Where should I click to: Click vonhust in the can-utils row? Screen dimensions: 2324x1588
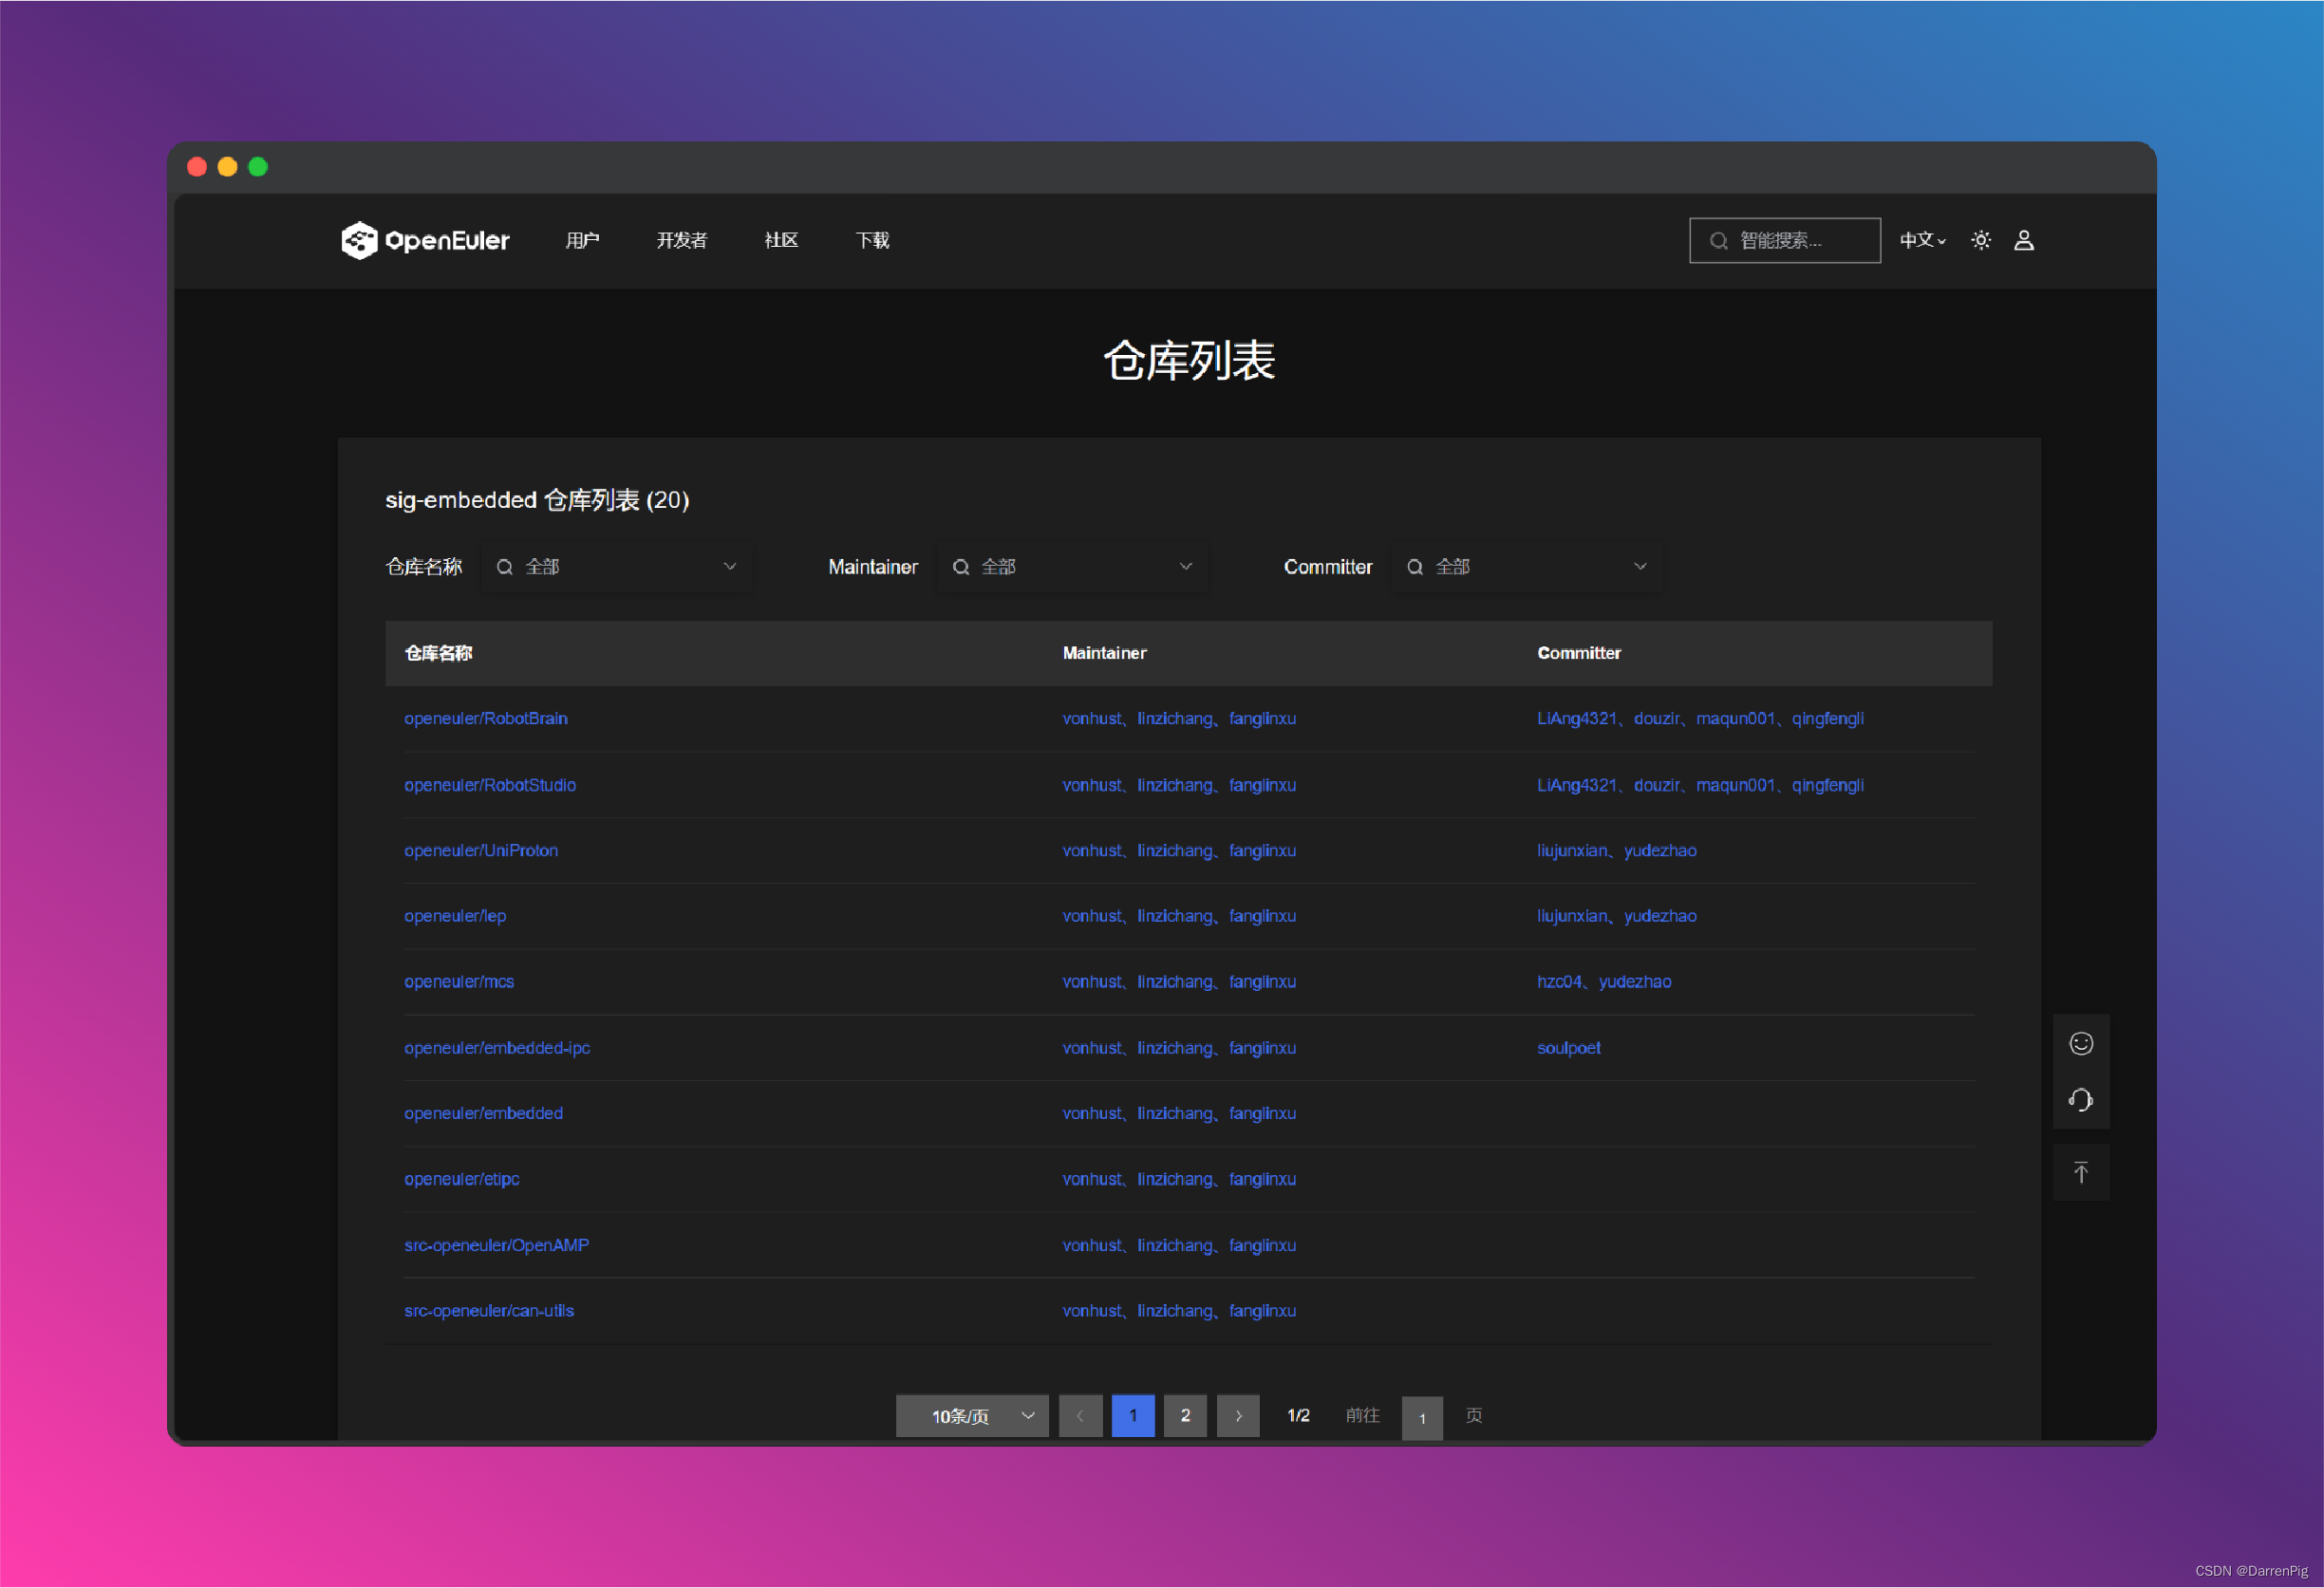click(x=1092, y=1311)
